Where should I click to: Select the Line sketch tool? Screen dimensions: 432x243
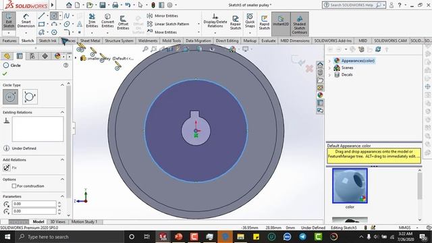[41, 16]
